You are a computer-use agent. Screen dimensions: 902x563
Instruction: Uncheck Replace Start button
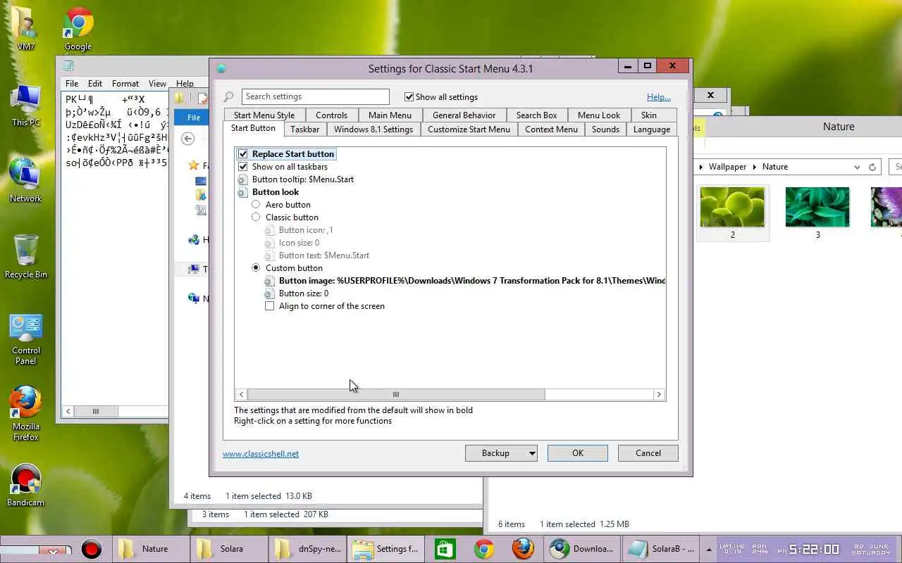[243, 154]
